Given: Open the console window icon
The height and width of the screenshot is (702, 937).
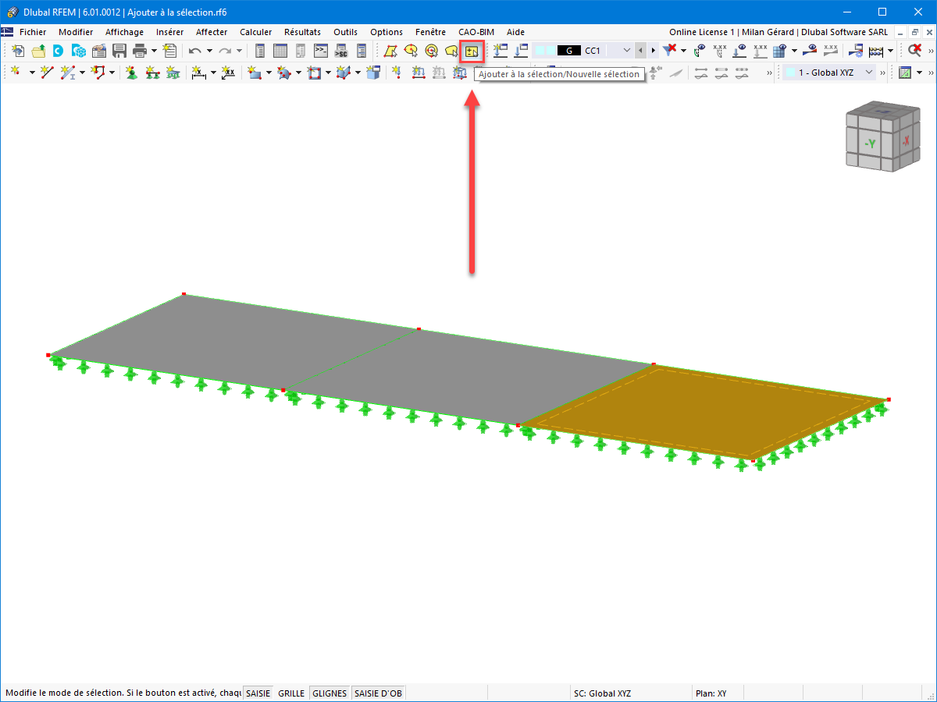Looking at the screenshot, I should 320,51.
